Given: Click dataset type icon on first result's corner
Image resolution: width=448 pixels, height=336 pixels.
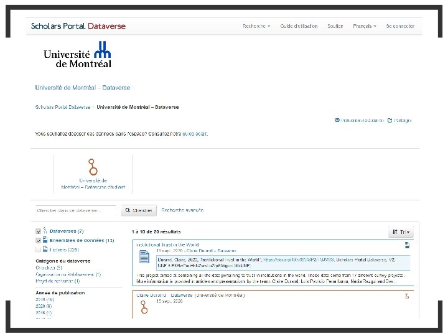Looking at the screenshot, I should tap(407, 245).
